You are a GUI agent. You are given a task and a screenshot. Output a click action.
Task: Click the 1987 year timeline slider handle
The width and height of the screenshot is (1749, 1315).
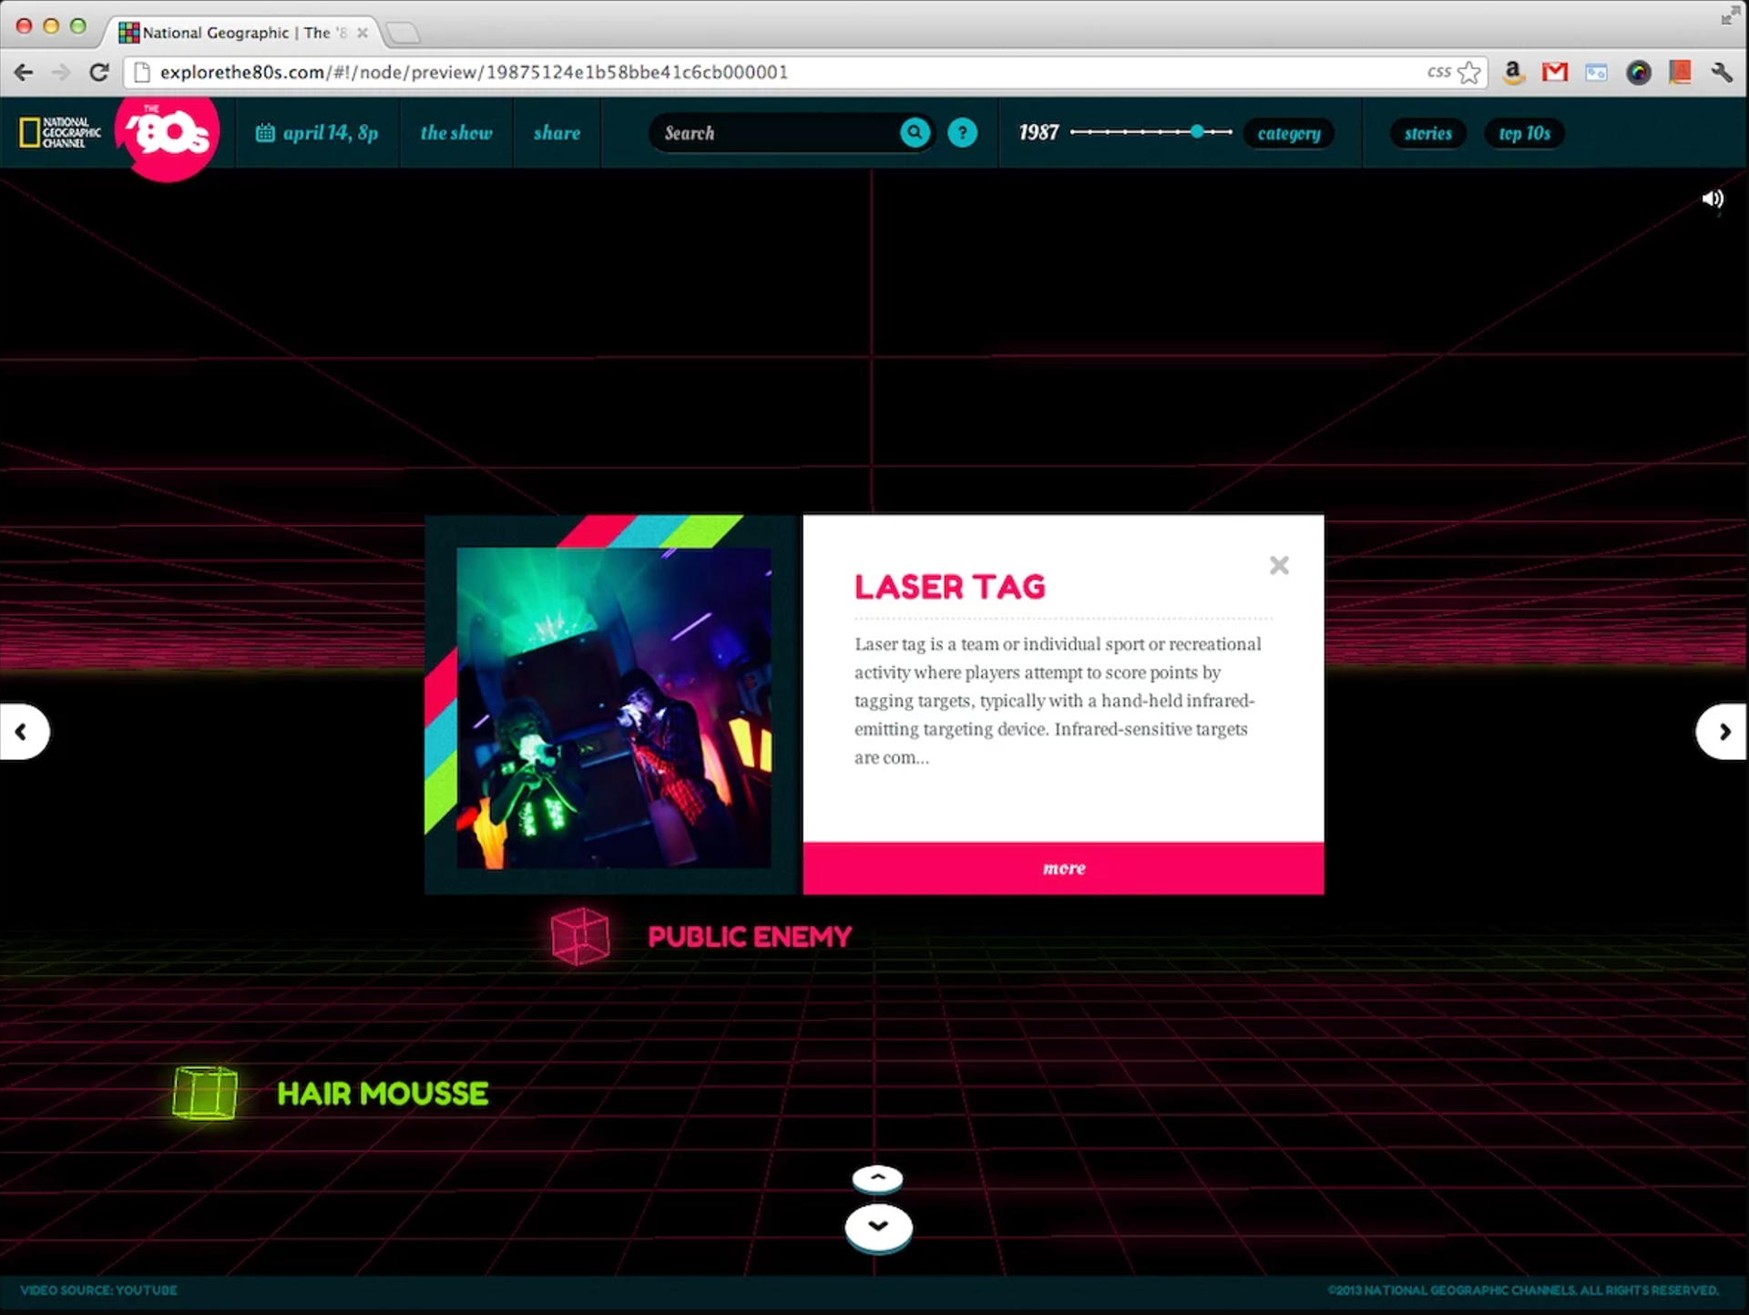pyautogui.click(x=1197, y=132)
